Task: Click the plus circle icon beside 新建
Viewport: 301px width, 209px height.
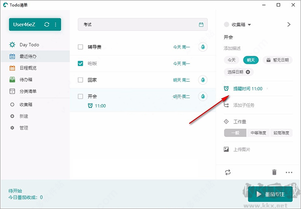Action: coord(12,116)
